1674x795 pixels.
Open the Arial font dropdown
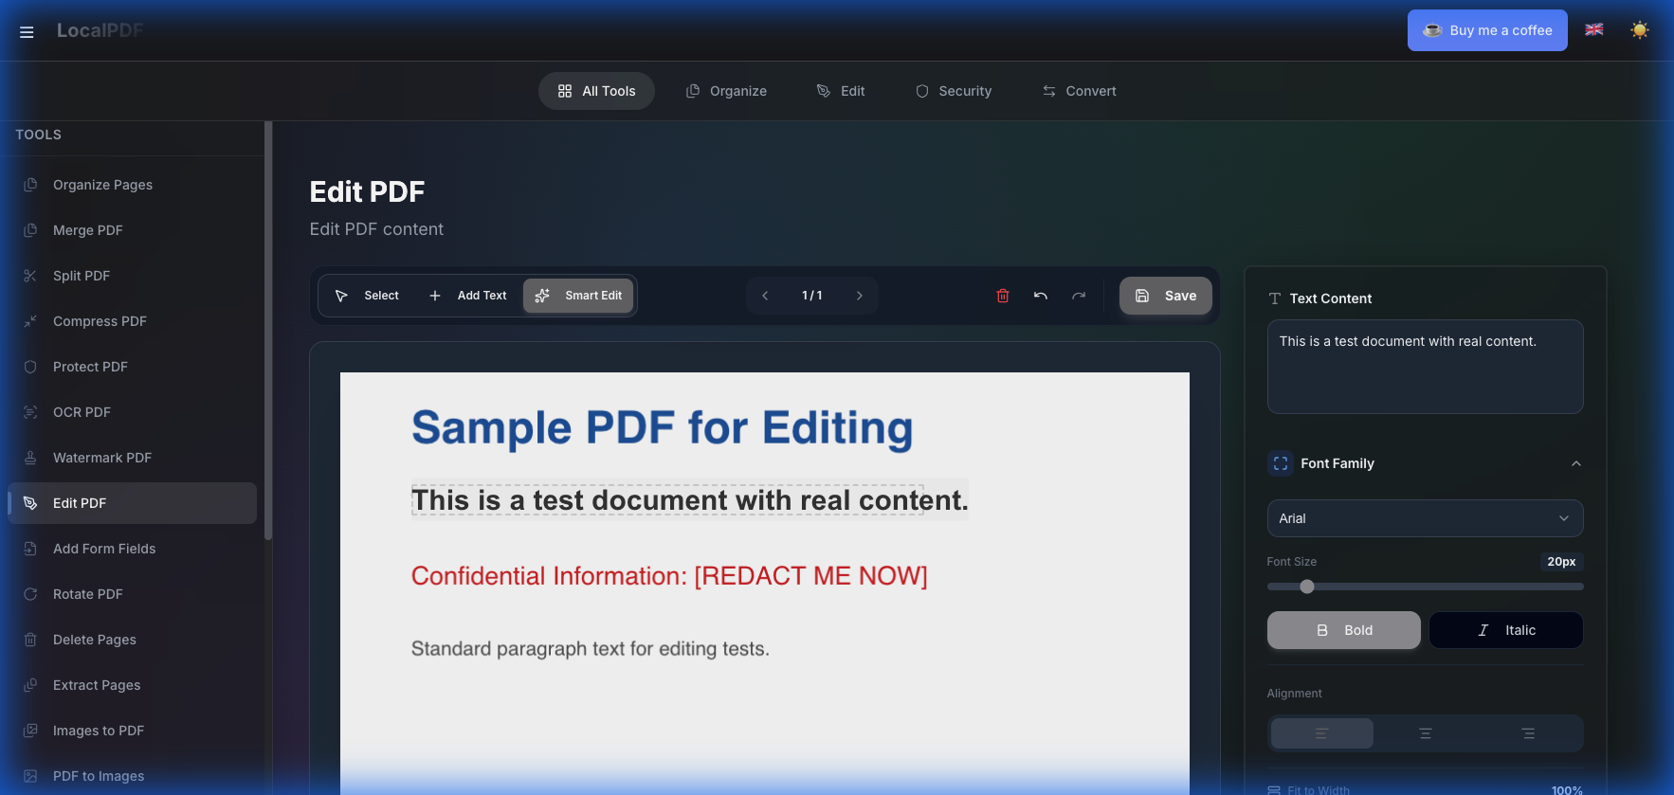click(1426, 518)
